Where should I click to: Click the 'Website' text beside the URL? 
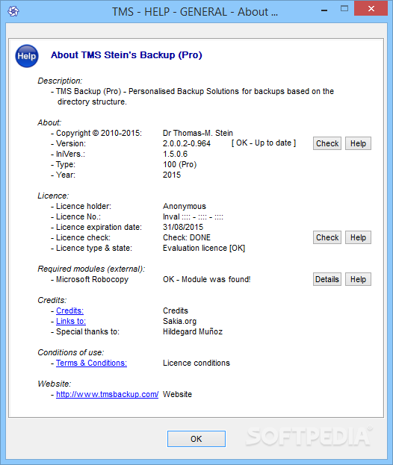click(177, 394)
